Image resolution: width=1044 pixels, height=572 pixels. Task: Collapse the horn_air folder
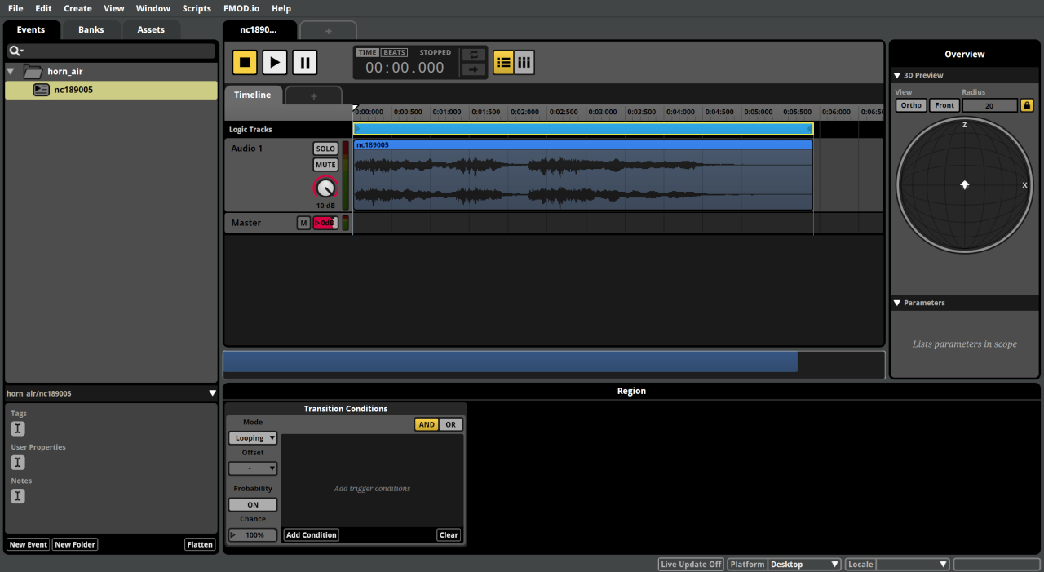pos(10,71)
